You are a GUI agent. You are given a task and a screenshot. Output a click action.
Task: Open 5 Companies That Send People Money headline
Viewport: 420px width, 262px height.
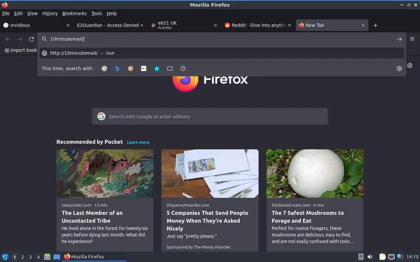(x=207, y=221)
